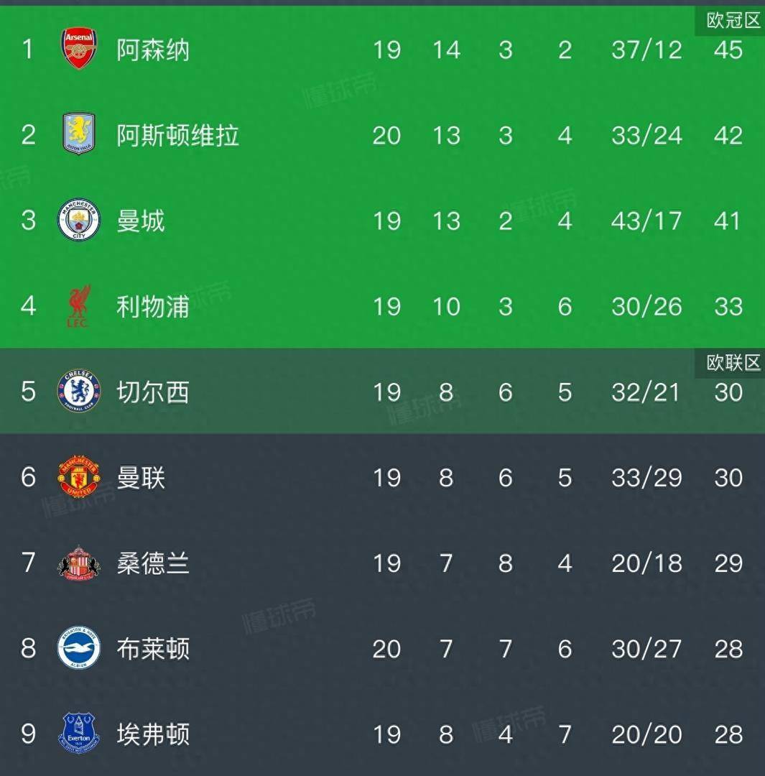Viewport: 765px width, 776px height.
Task: Open the 欧冠区 (Champions League zone) label
Action: click(x=731, y=21)
